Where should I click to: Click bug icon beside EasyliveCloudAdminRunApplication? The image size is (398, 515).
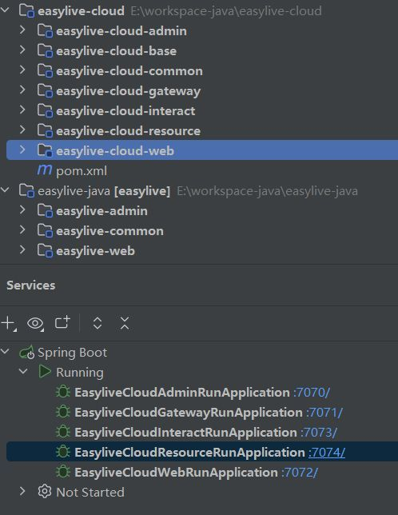click(x=63, y=392)
